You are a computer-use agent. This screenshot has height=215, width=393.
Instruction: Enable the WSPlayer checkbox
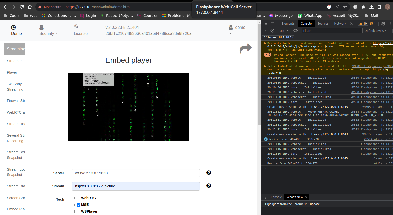click(78, 212)
